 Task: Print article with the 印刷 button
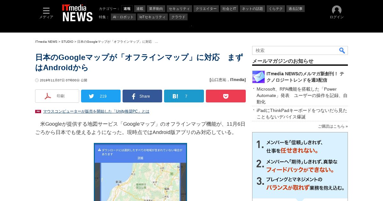[x=57, y=96]
